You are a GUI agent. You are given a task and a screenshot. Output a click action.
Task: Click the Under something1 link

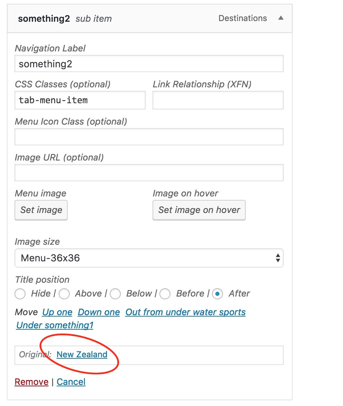coord(55,325)
